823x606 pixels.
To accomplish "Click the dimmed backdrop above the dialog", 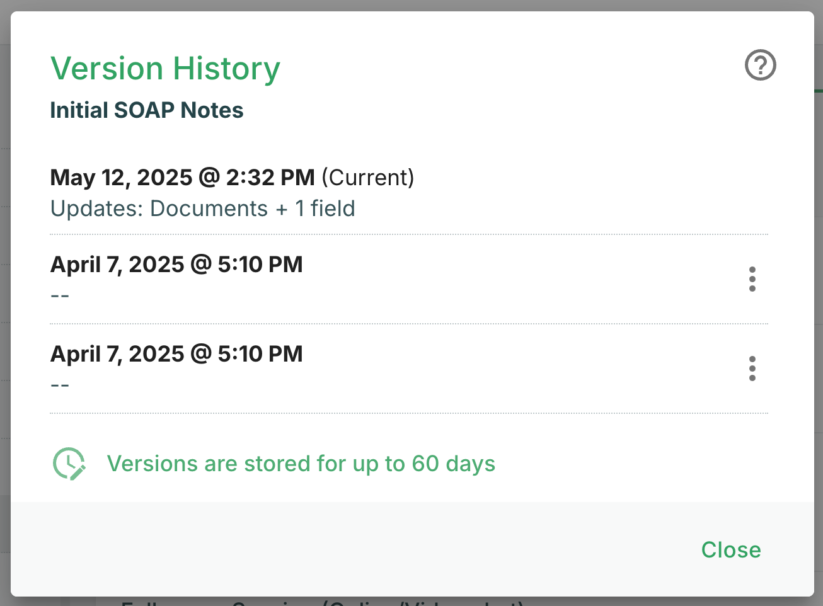I will click(410, 5).
